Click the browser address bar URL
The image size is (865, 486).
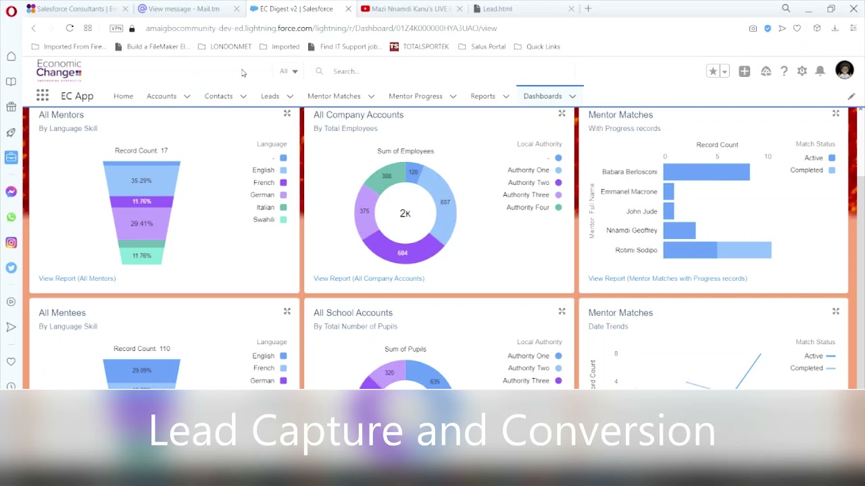tap(321, 28)
